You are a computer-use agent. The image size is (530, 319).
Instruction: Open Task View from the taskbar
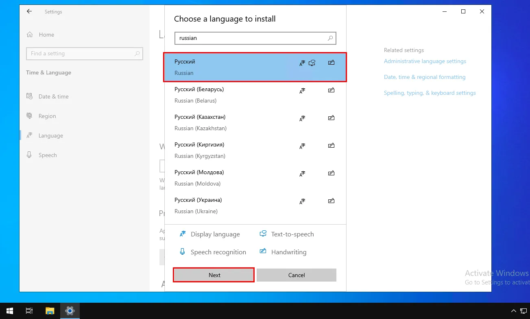tap(29, 311)
